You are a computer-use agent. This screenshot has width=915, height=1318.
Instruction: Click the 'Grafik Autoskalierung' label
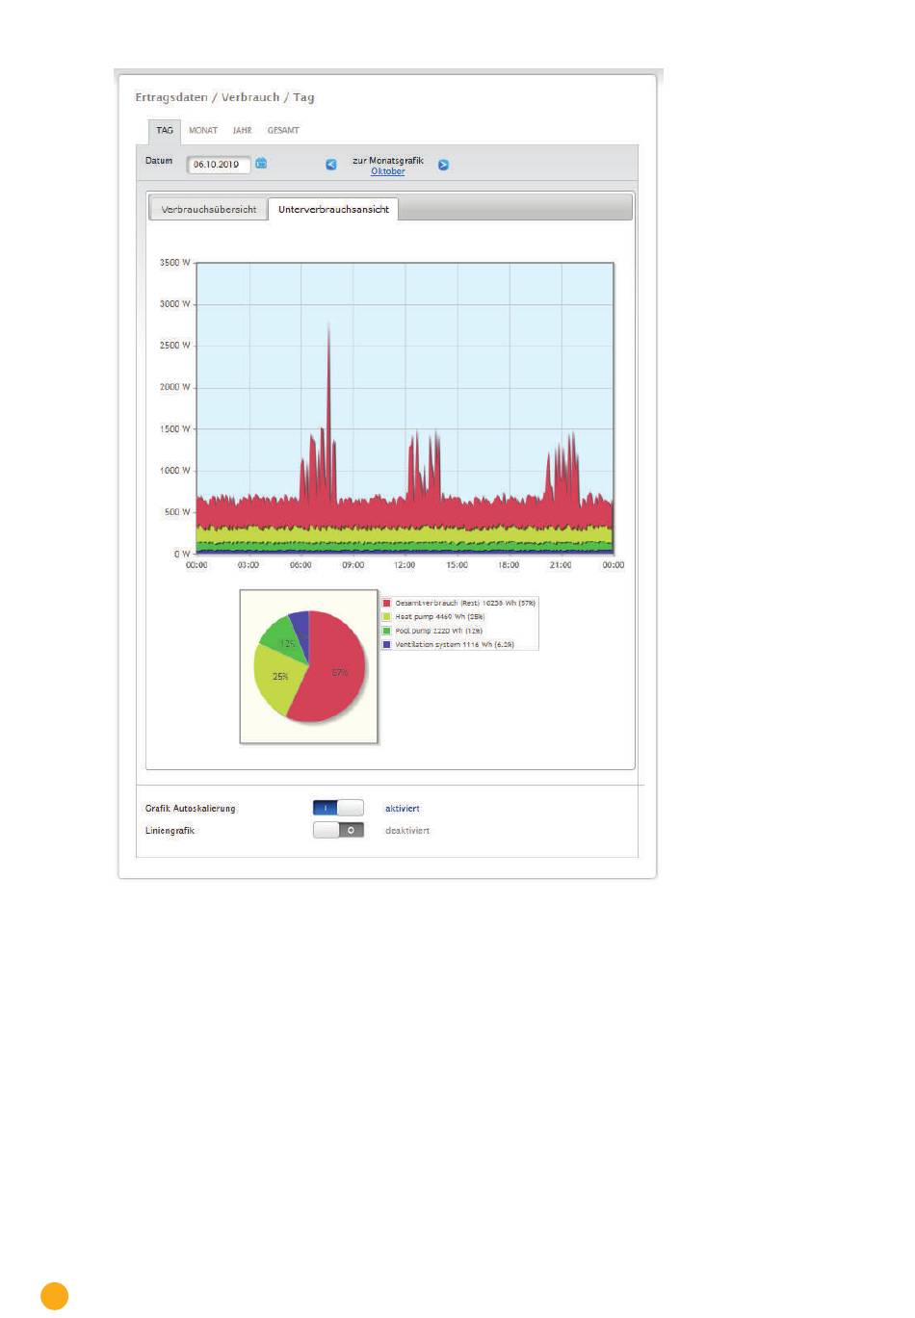(x=191, y=809)
